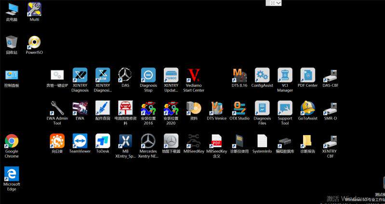The image size is (385, 204).
Task: Open the DAS Mercedes star icon
Action: pos(125,75)
